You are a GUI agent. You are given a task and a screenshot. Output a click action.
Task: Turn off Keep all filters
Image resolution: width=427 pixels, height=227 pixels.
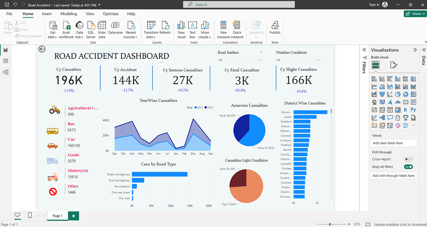[x=408, y=167]
